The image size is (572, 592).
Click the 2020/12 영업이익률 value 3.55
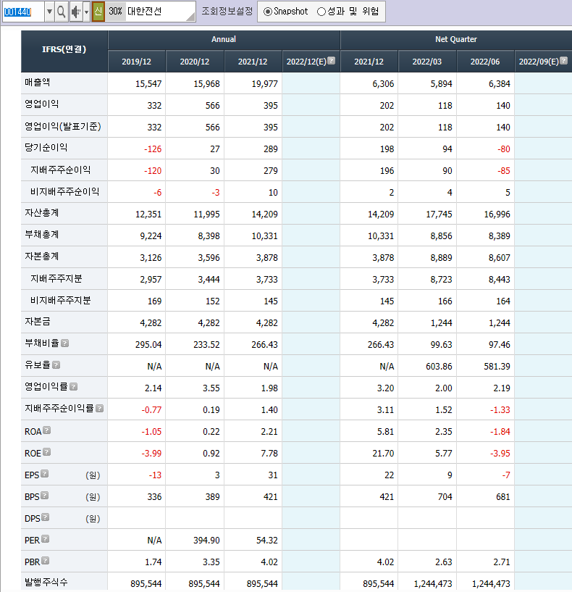click(x=211, y=388)
